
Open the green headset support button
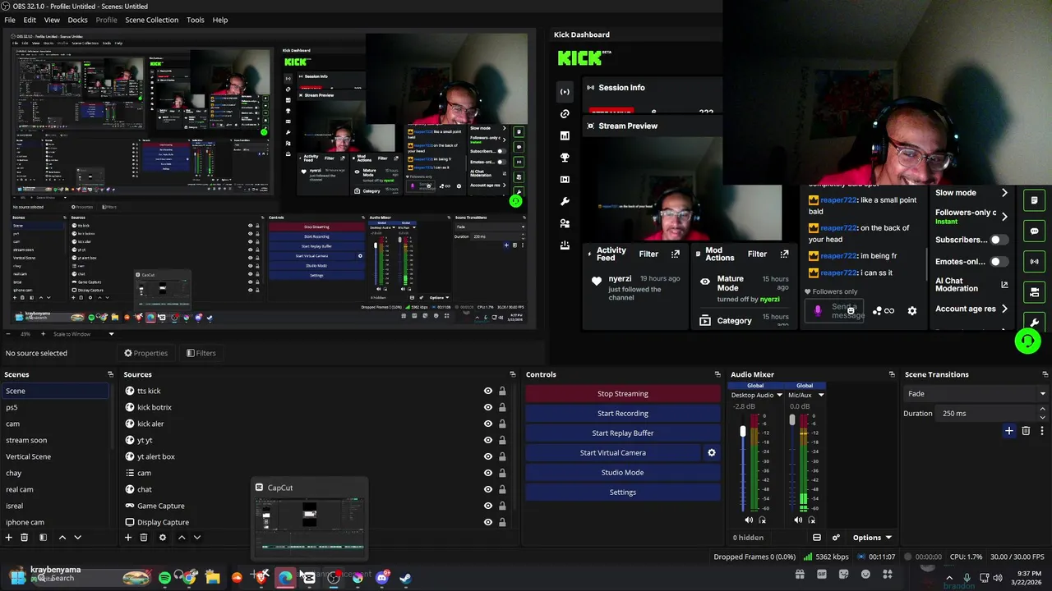coord(1027,341)
